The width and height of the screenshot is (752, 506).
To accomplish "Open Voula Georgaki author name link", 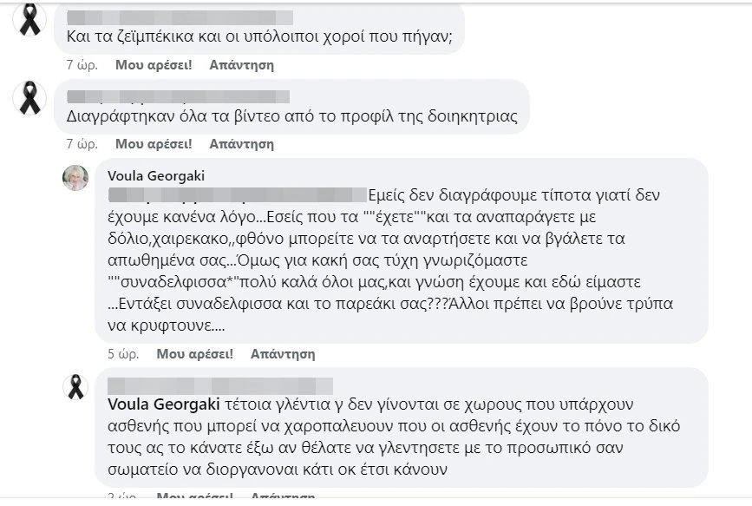I will (156, 175).
